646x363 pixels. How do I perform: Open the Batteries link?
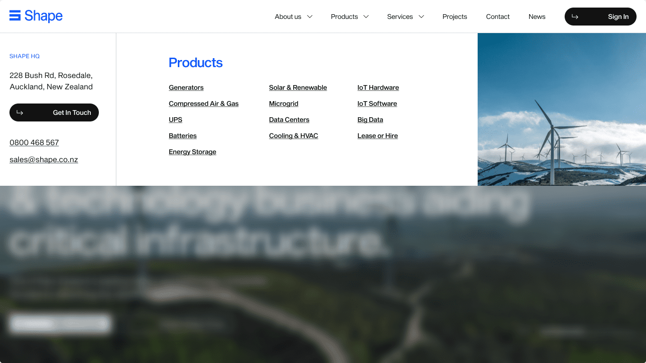[183, 136]
